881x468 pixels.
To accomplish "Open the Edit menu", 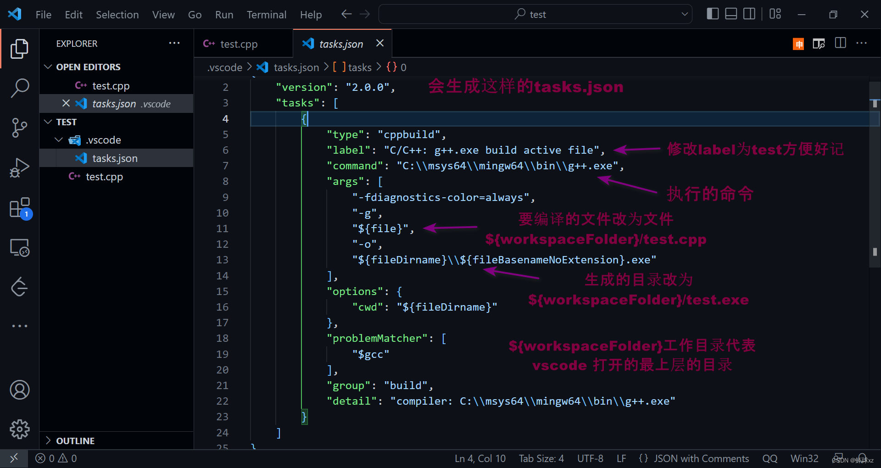I will tap(74, 15).
